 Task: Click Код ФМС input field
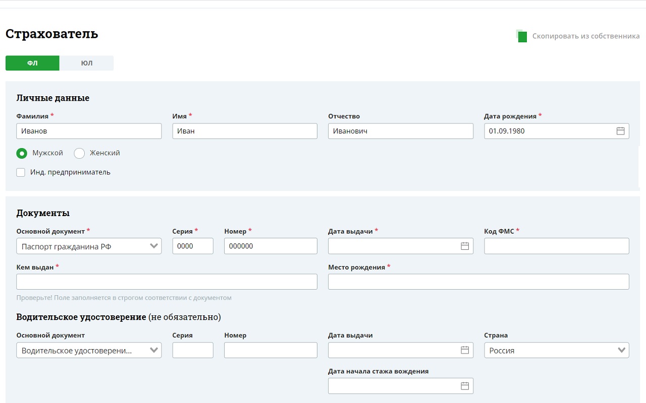[x=557, y=246]
